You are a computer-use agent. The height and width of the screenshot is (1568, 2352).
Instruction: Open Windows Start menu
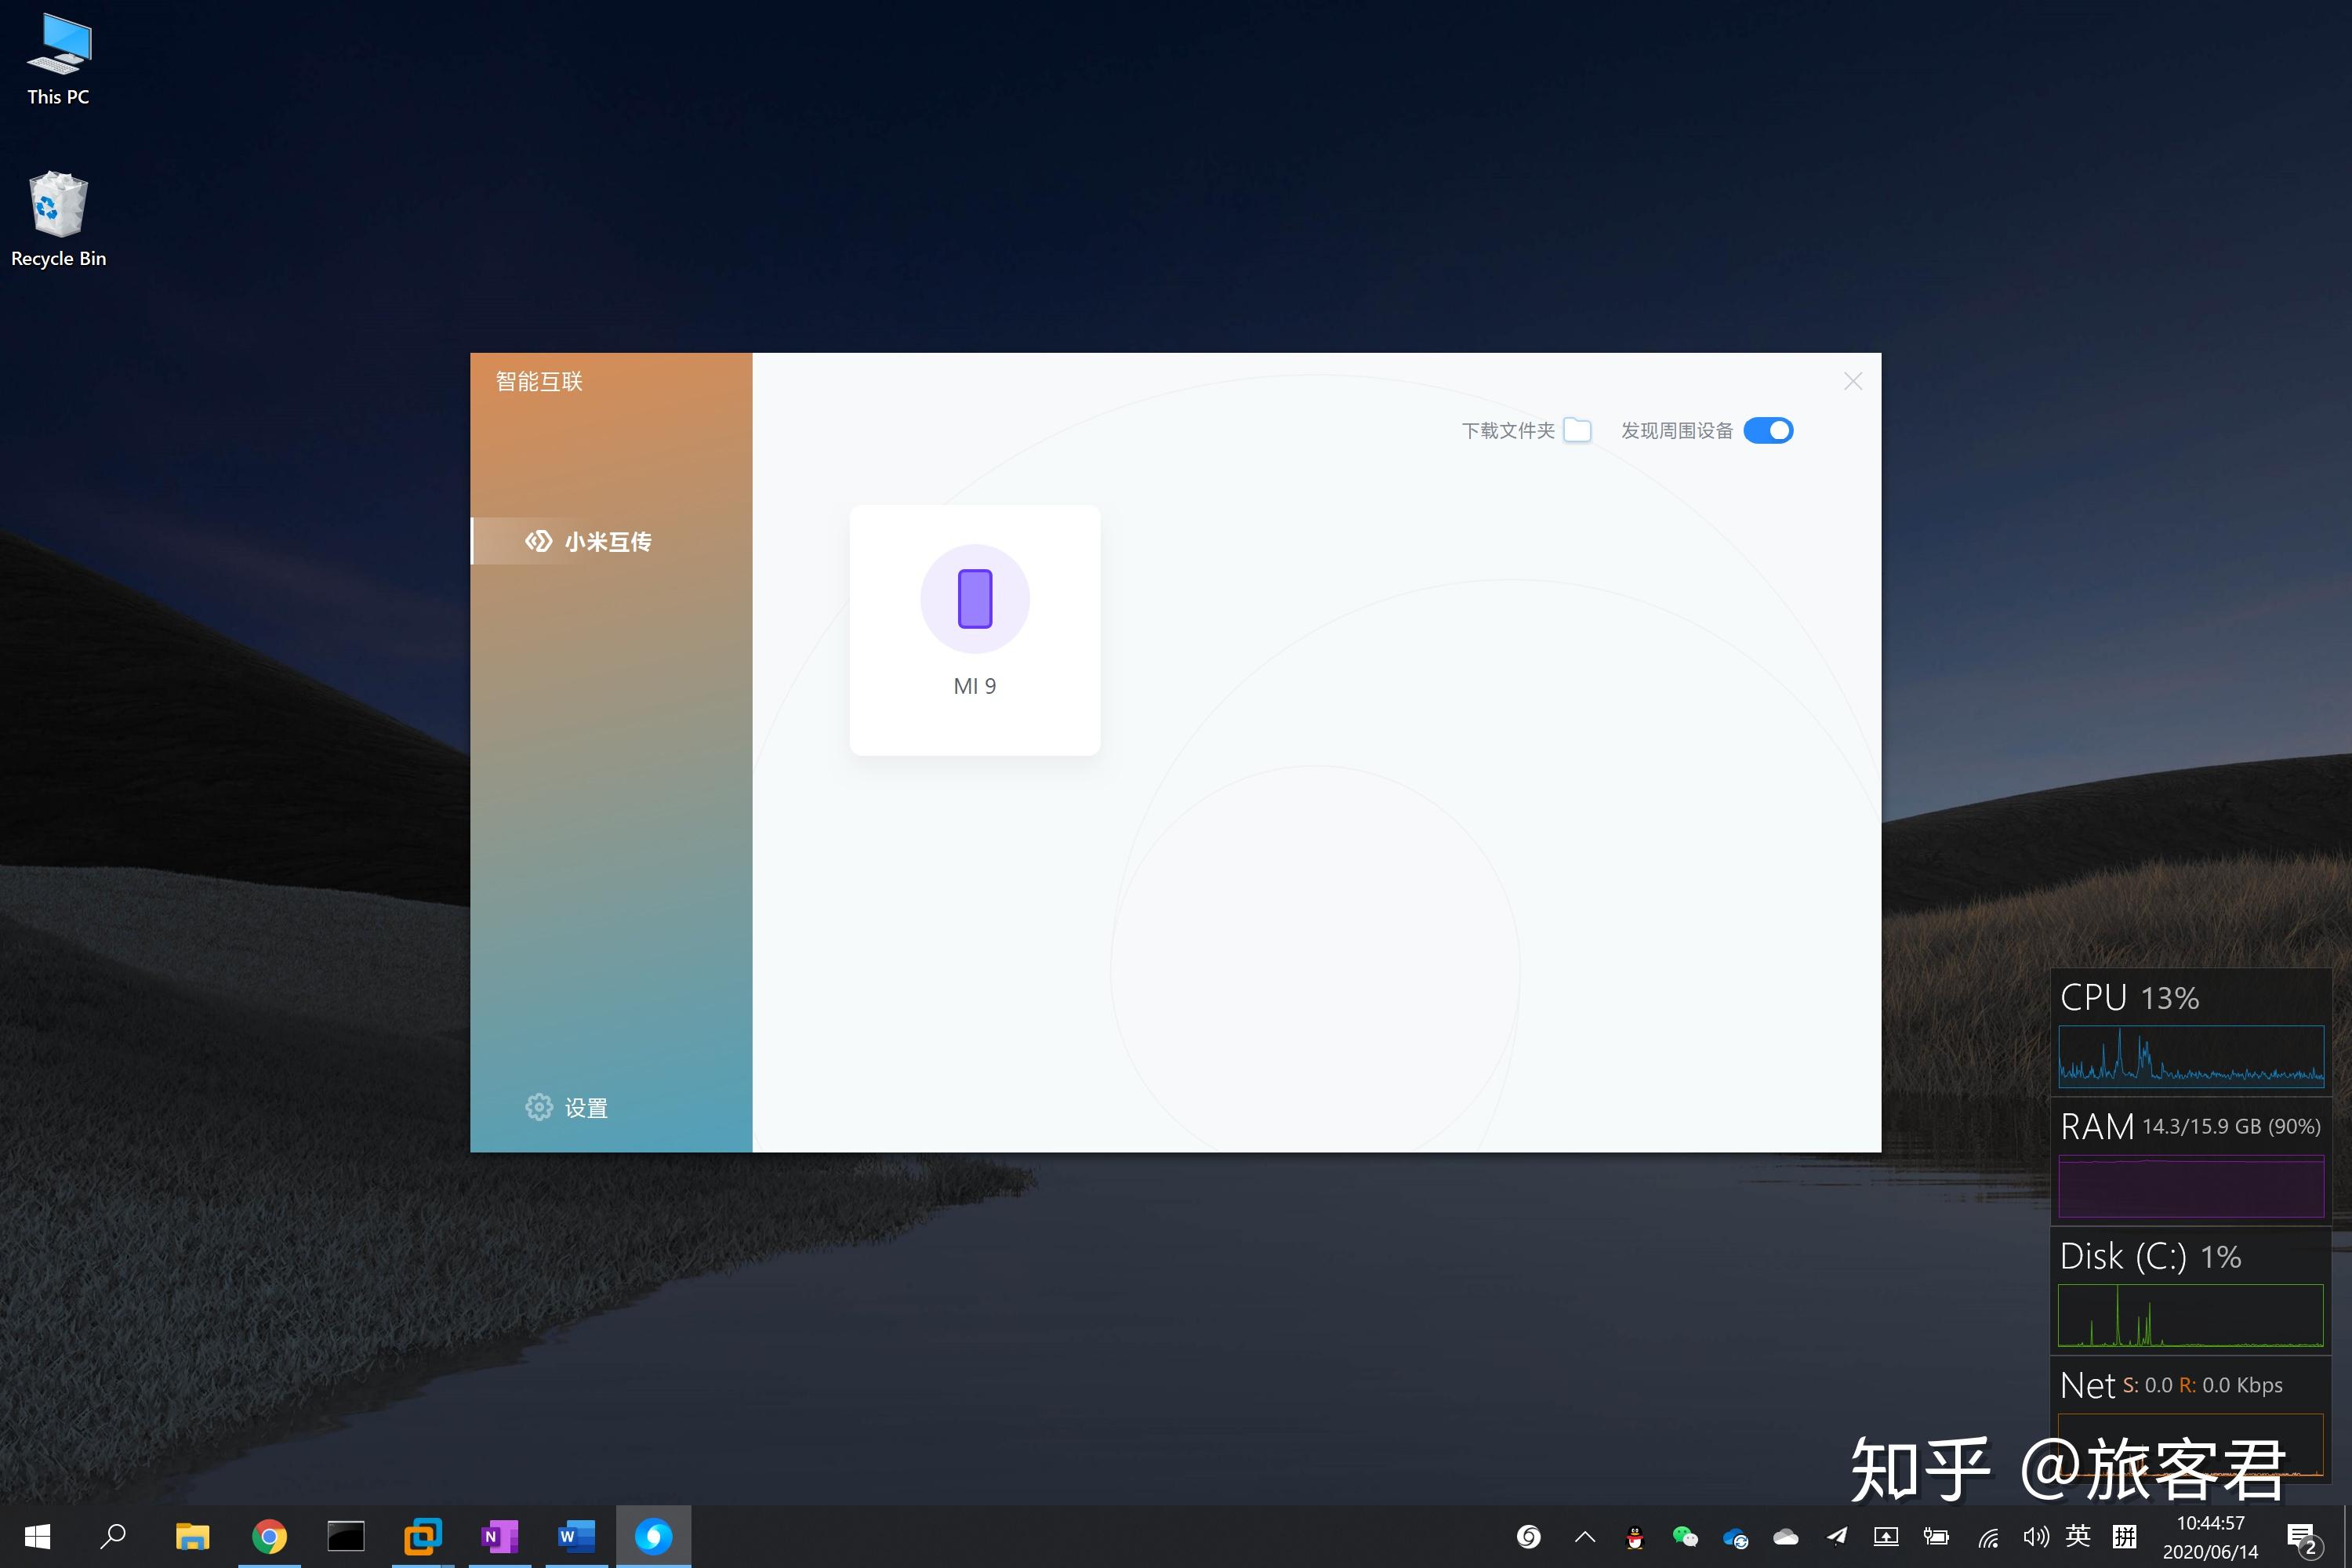(x=37, y=1537)
